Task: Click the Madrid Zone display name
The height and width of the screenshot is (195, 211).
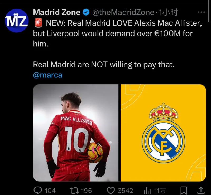Action: click(x=57, y=12)
